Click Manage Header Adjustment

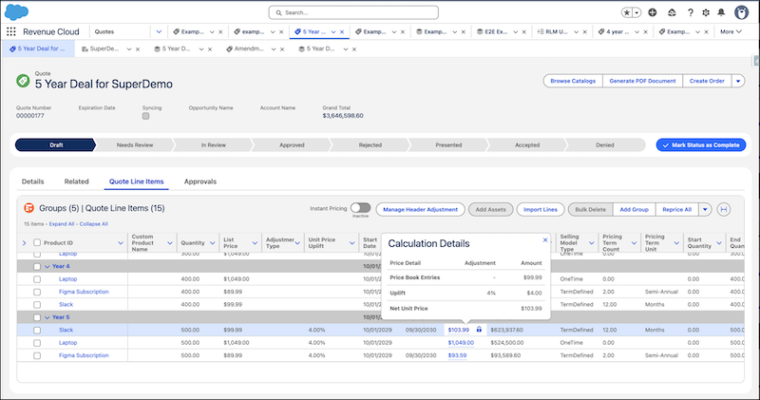(x=420, y=209)
